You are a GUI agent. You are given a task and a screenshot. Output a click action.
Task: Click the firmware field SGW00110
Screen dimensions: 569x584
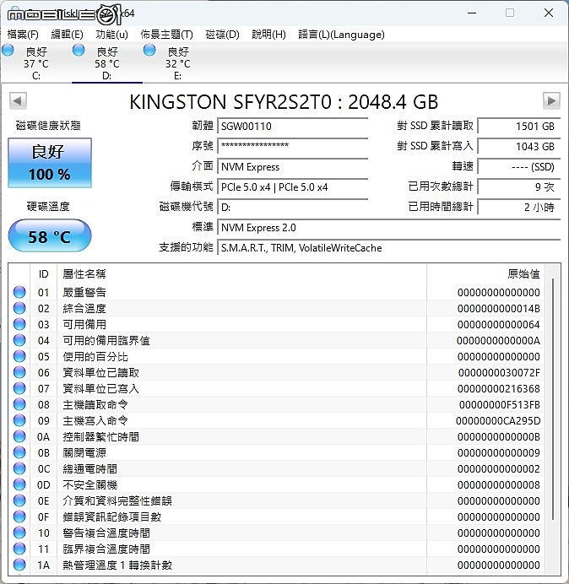click(x=293, y=127)
